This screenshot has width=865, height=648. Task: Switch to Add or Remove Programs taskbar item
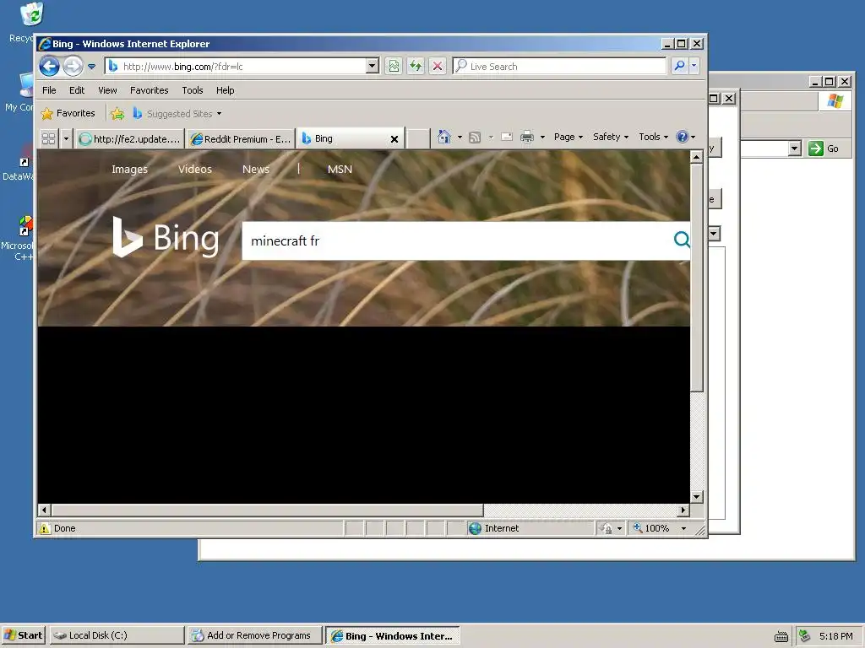pos(254,635)
